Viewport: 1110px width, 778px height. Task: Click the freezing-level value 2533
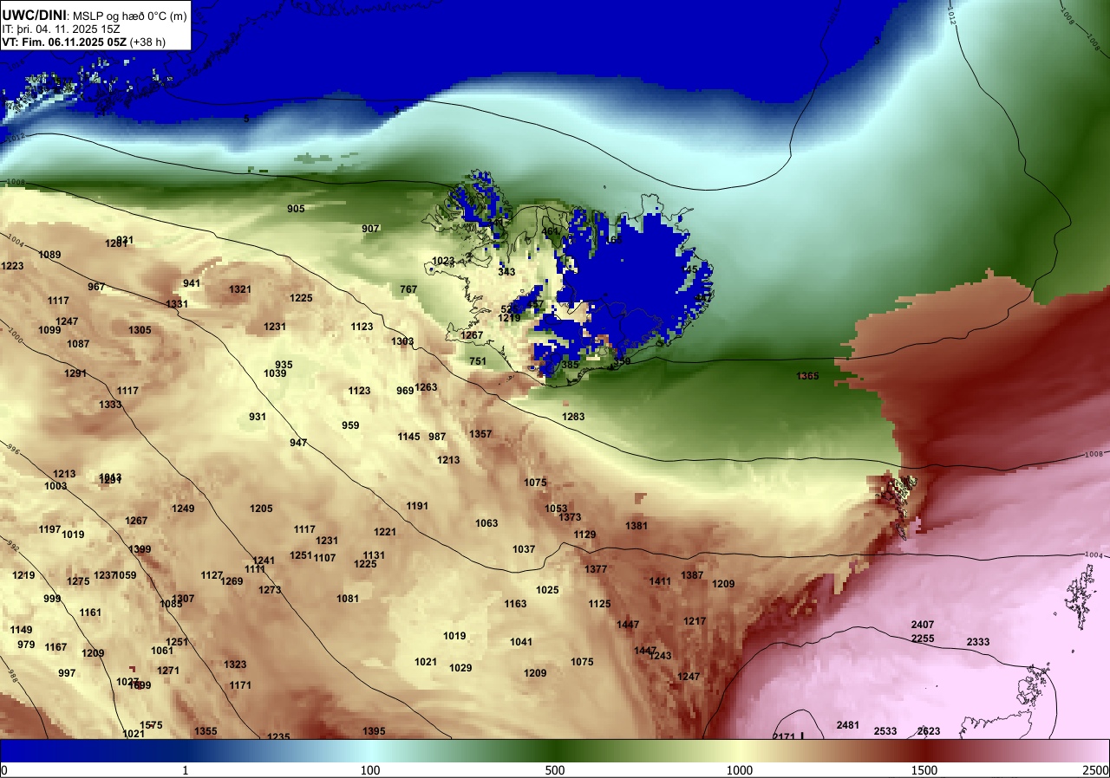(x=885, y=731)
